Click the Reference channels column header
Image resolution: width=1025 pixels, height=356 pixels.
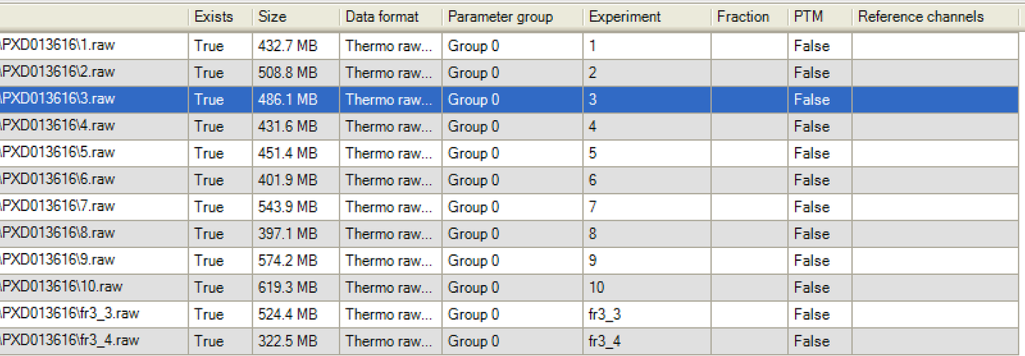920,17
